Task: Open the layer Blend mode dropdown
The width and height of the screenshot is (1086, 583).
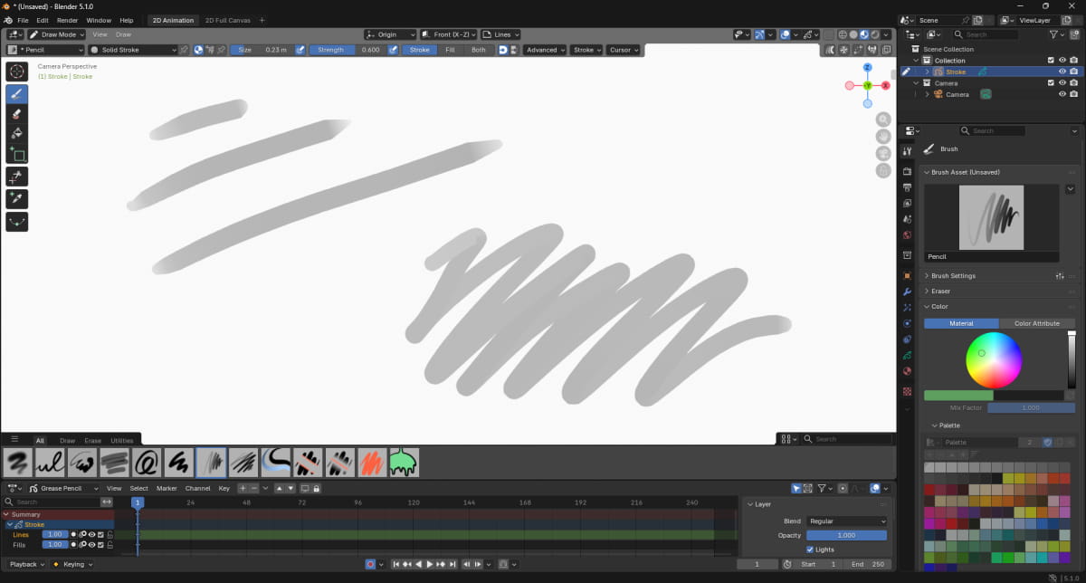Action: click(846, 521)
